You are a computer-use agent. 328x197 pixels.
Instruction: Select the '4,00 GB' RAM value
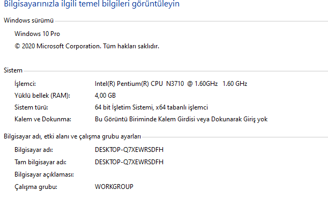[105, 96]
